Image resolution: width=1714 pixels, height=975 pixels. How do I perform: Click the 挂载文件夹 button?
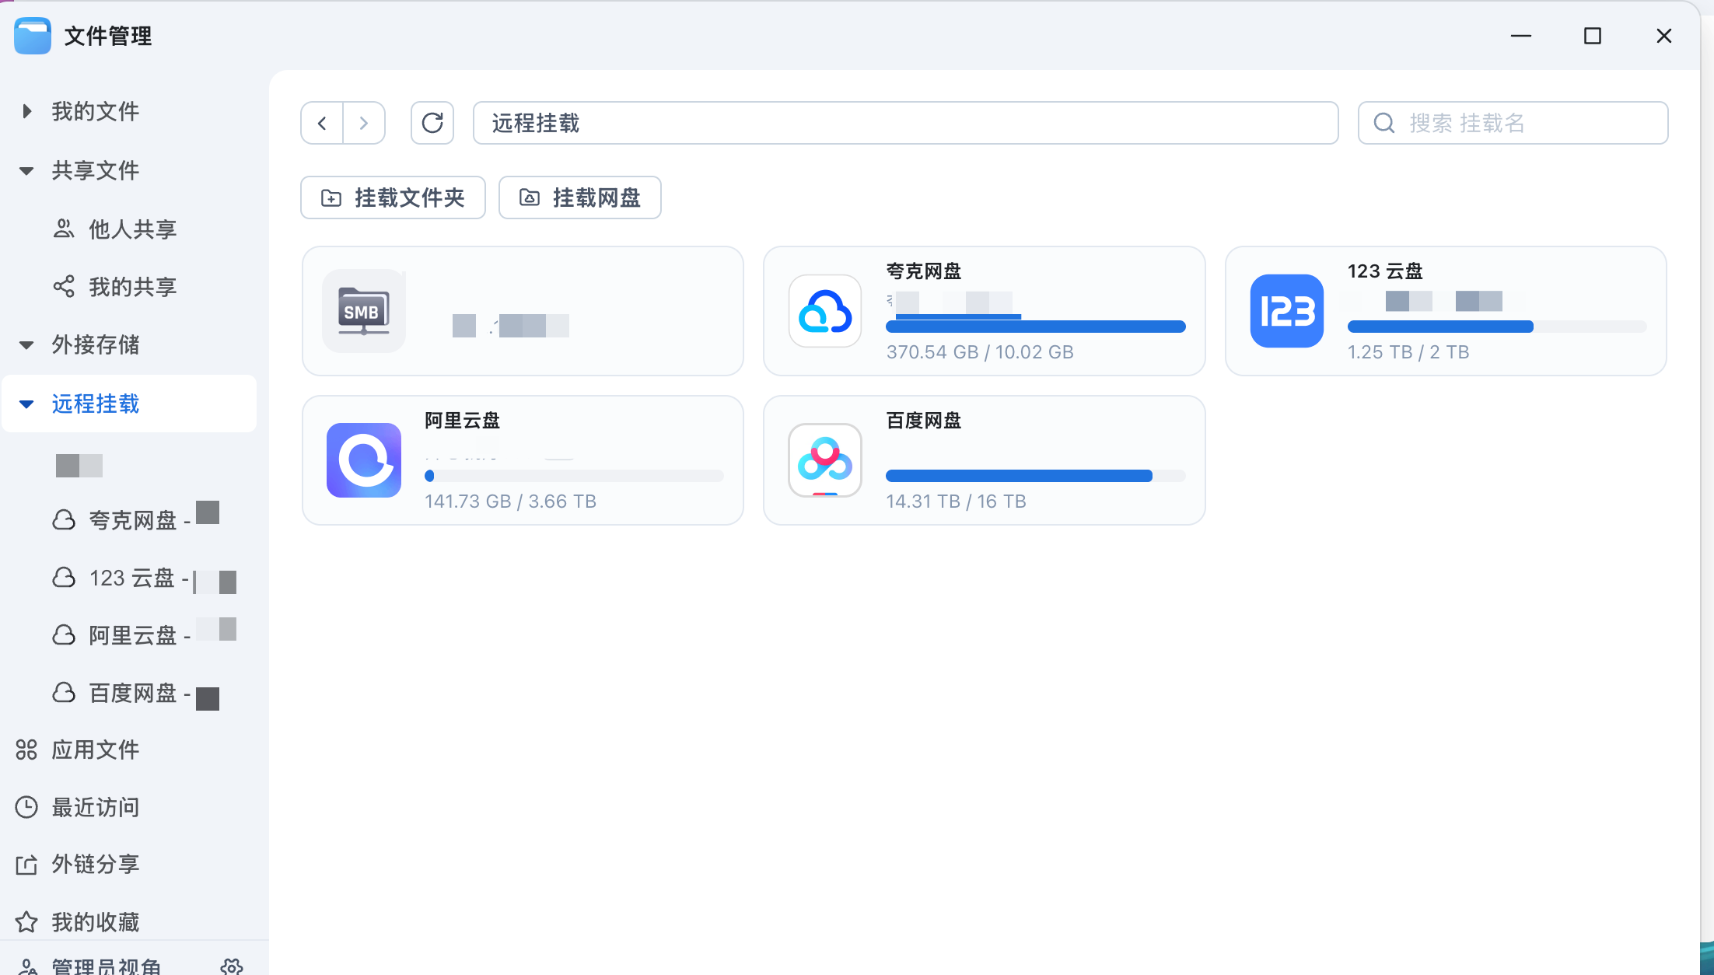click(394, 197)
